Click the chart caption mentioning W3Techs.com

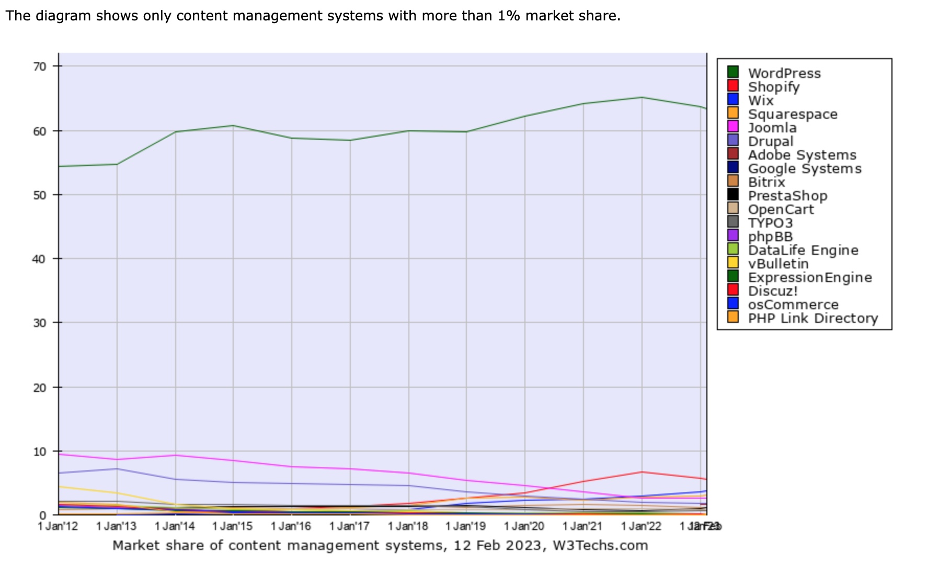[x=380, y=545]
